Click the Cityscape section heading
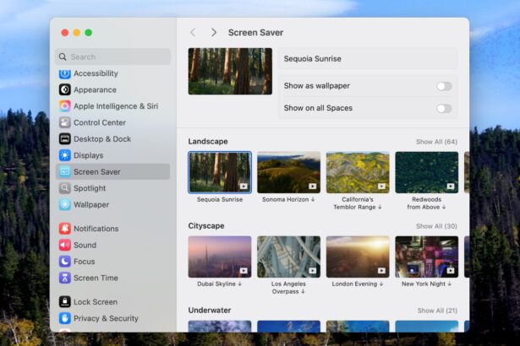The height and width of the screenshot is (346, 520). [206, 226]
